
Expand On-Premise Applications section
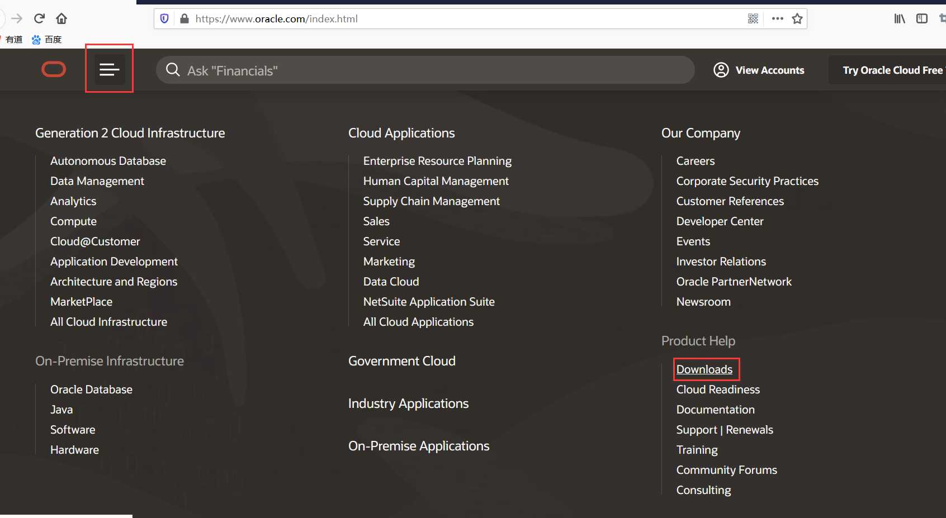[x=419, y=446]
